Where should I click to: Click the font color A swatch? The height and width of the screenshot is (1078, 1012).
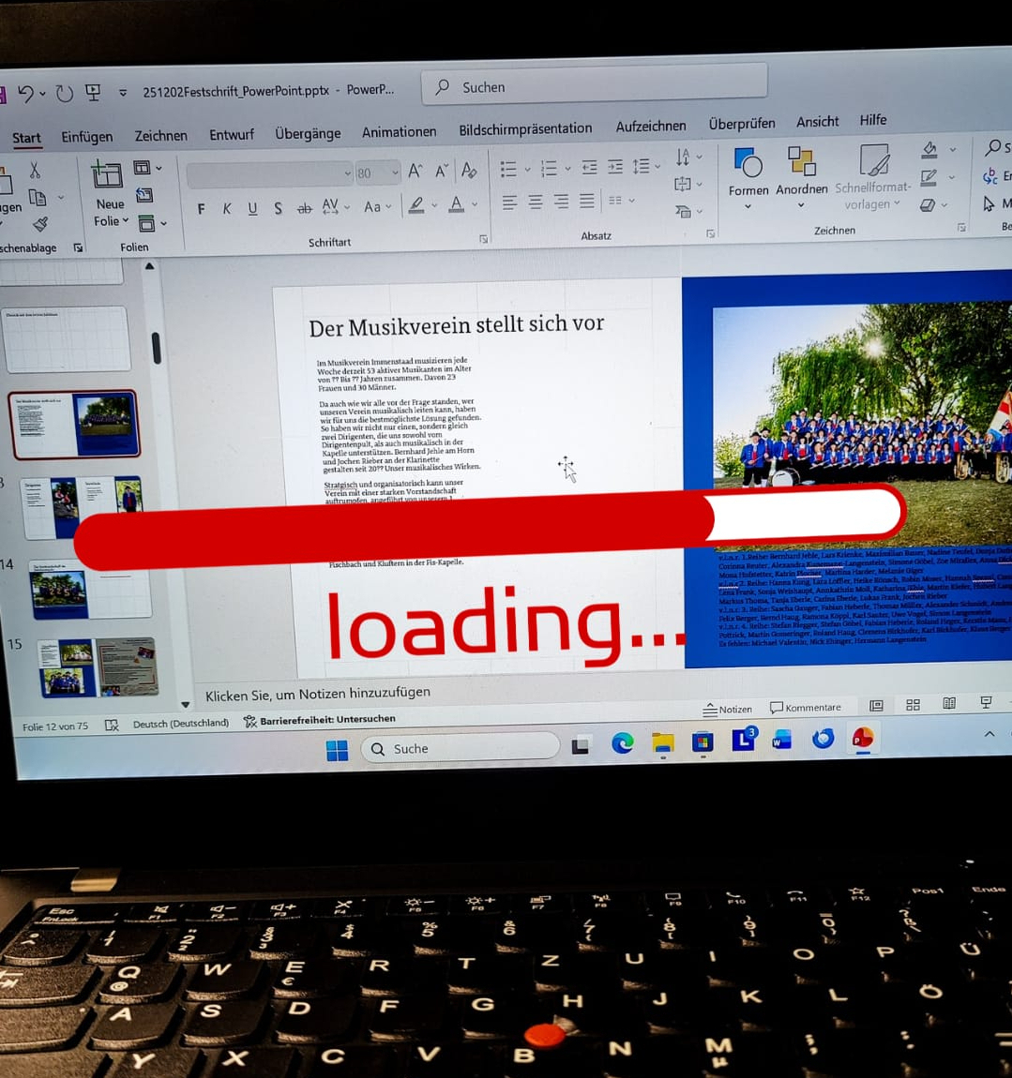[x=456, y=203]
